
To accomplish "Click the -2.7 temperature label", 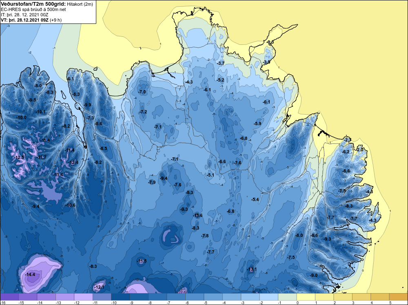I will tap(347, 140).
